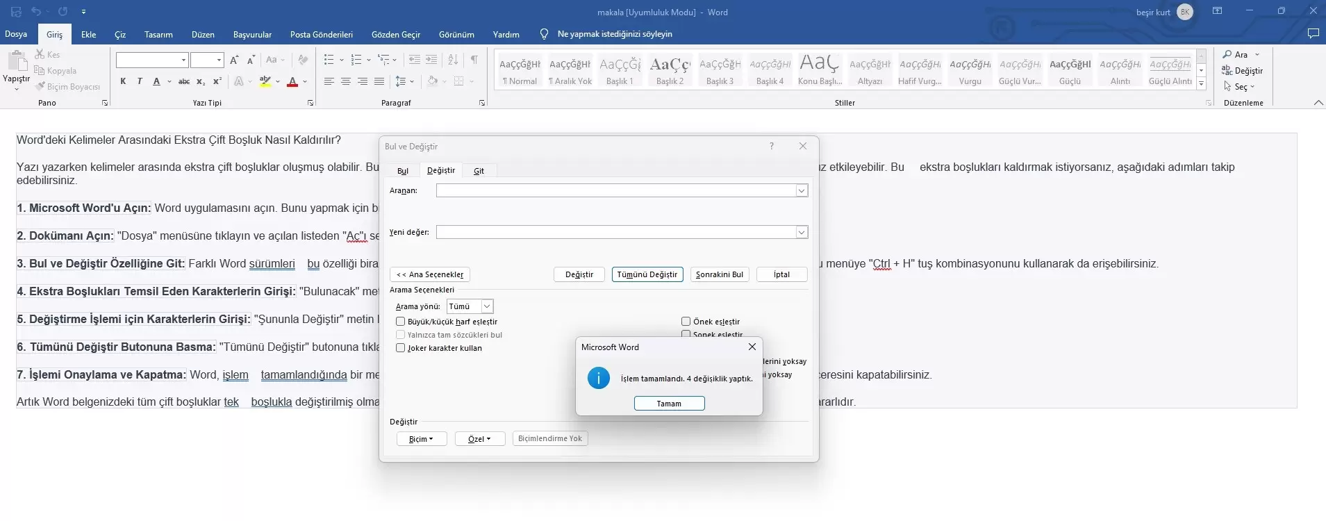
Task: Click the Kopyala copy icon
Action: click(40, 70)
